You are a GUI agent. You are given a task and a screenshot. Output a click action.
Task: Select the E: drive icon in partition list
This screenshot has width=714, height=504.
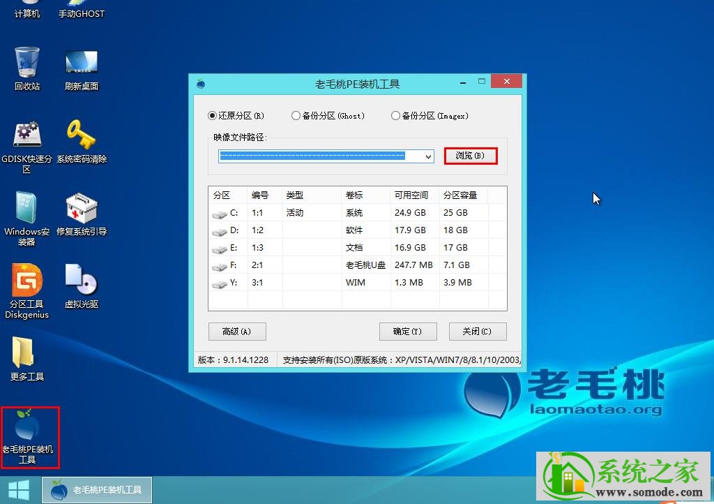[x=220, y=249]
